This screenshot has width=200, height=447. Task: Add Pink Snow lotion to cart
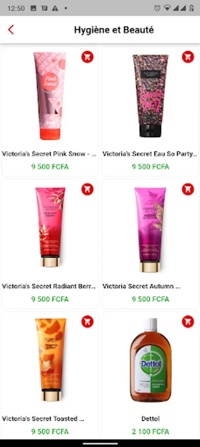click(x=87, y=57)
